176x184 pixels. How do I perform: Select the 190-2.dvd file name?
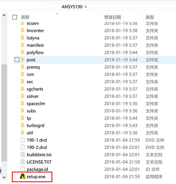pos(37,147)
